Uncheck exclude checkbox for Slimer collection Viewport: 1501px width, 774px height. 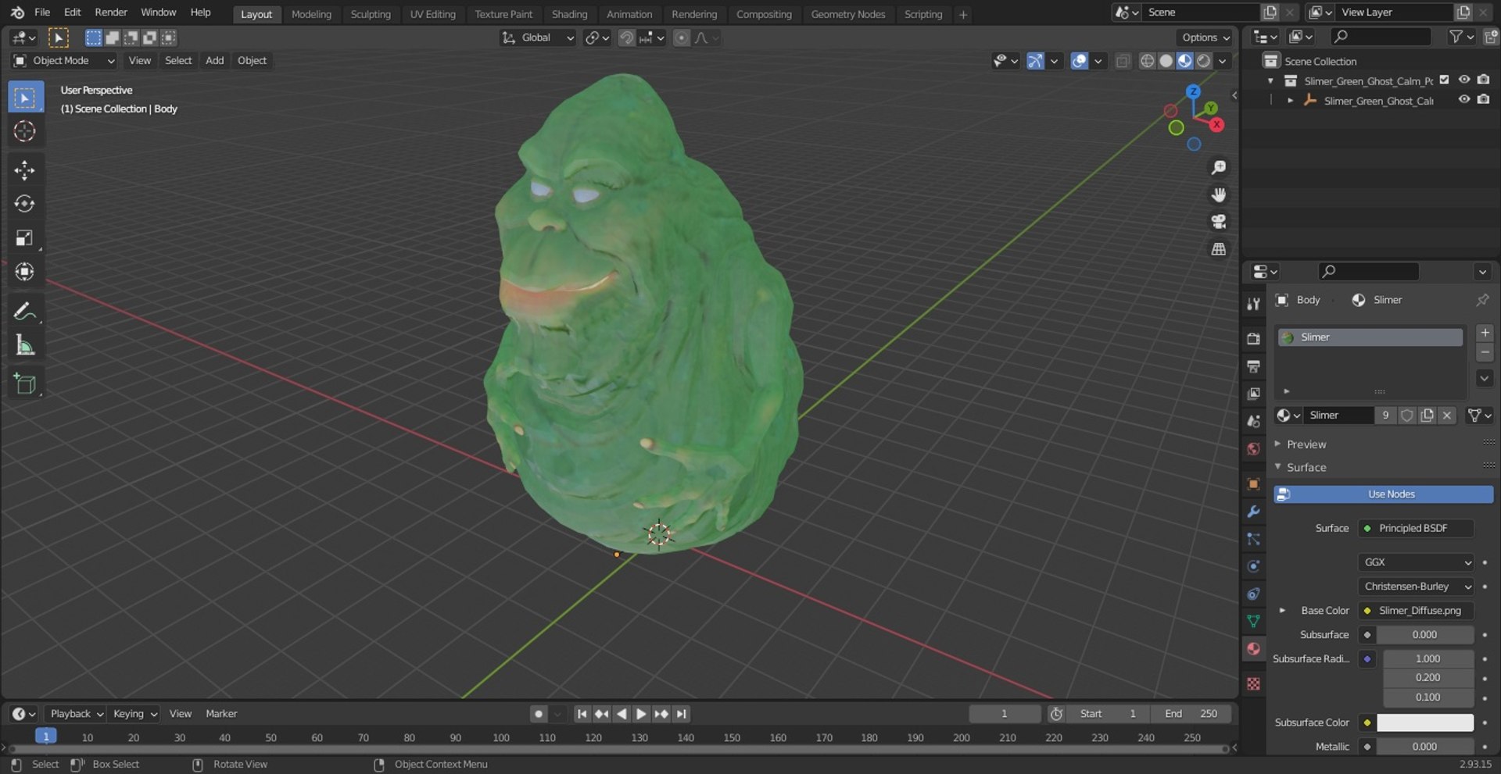click(1445, 80)
